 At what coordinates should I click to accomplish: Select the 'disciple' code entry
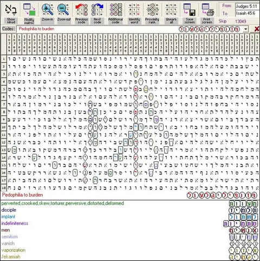(9, 210)
